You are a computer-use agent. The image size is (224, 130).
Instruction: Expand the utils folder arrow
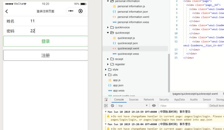[106, 75]
